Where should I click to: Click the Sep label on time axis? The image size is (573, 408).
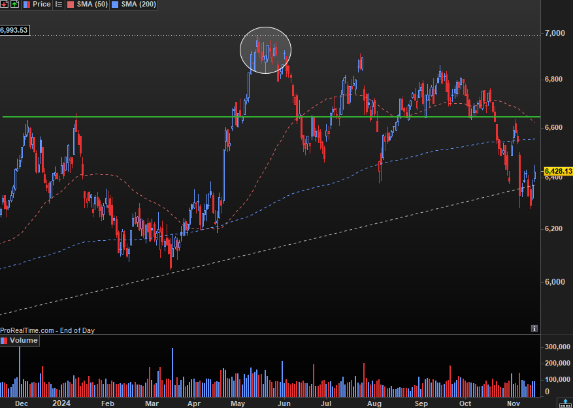click(x=421, y=403)
